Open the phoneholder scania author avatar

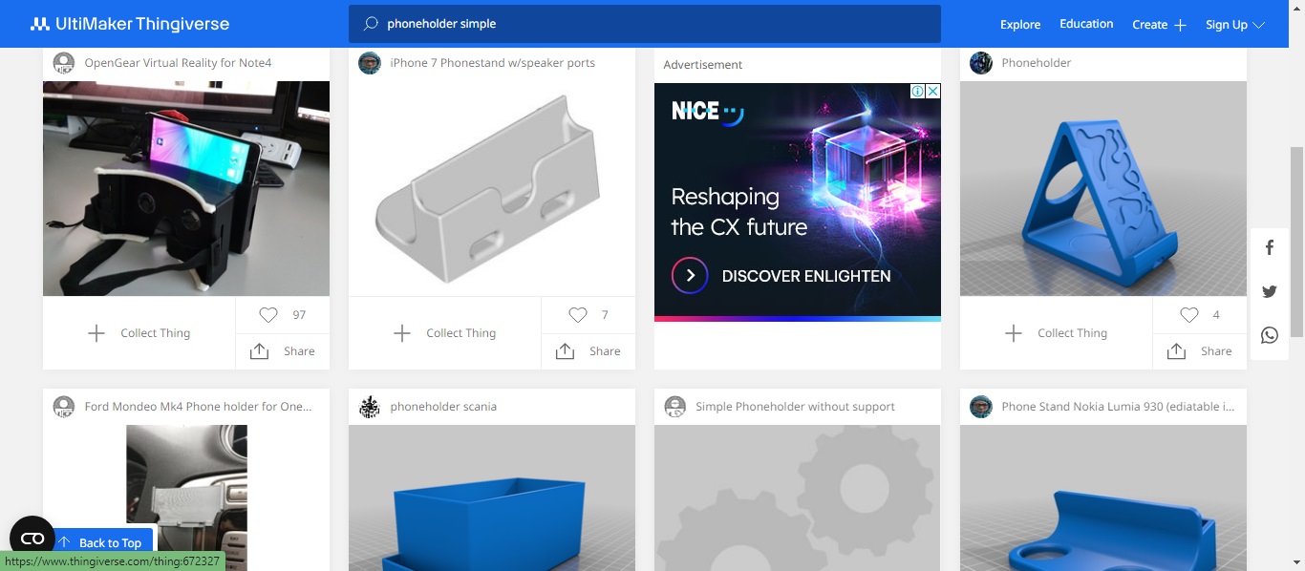coord(370,407)
